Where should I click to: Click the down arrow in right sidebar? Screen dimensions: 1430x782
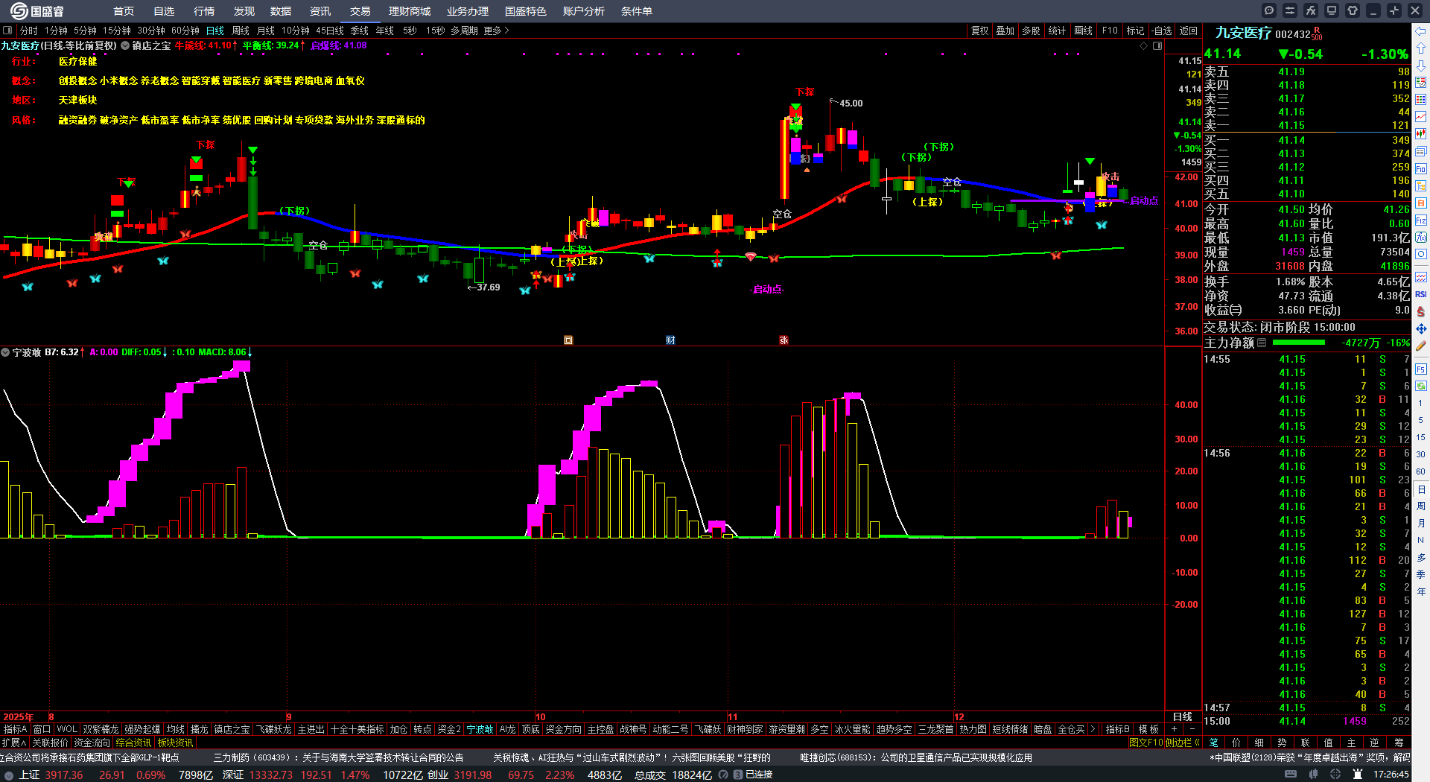click(x=1421, y=66)
